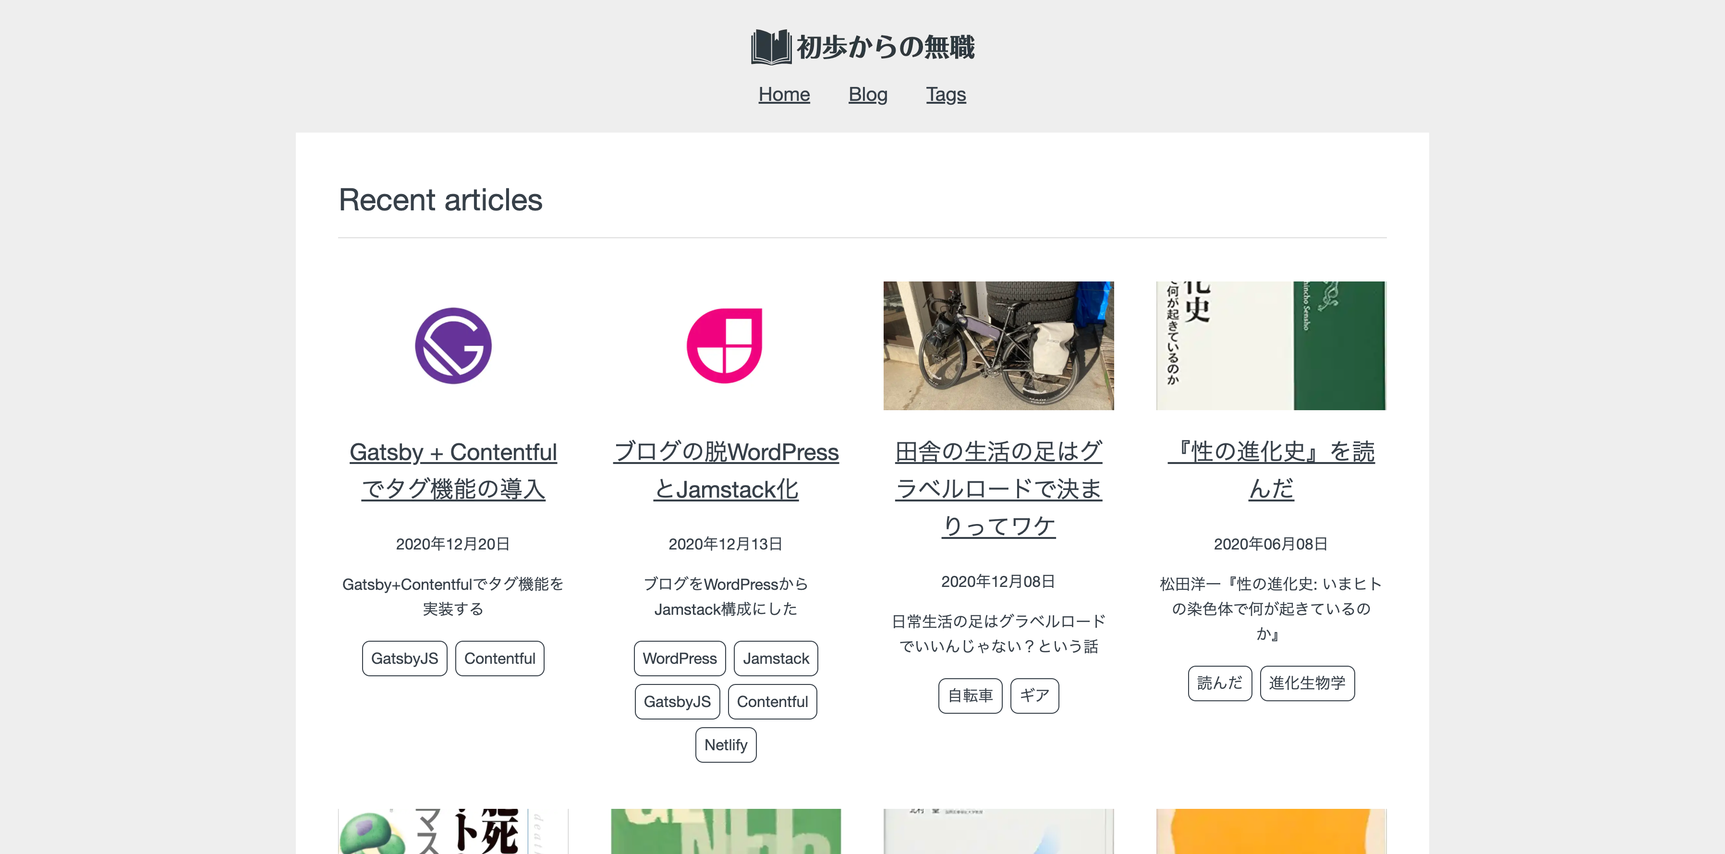Open the gravel bike photo thumbnail
The height and width of the screenshot is (854, 1725).
(998, 346)
